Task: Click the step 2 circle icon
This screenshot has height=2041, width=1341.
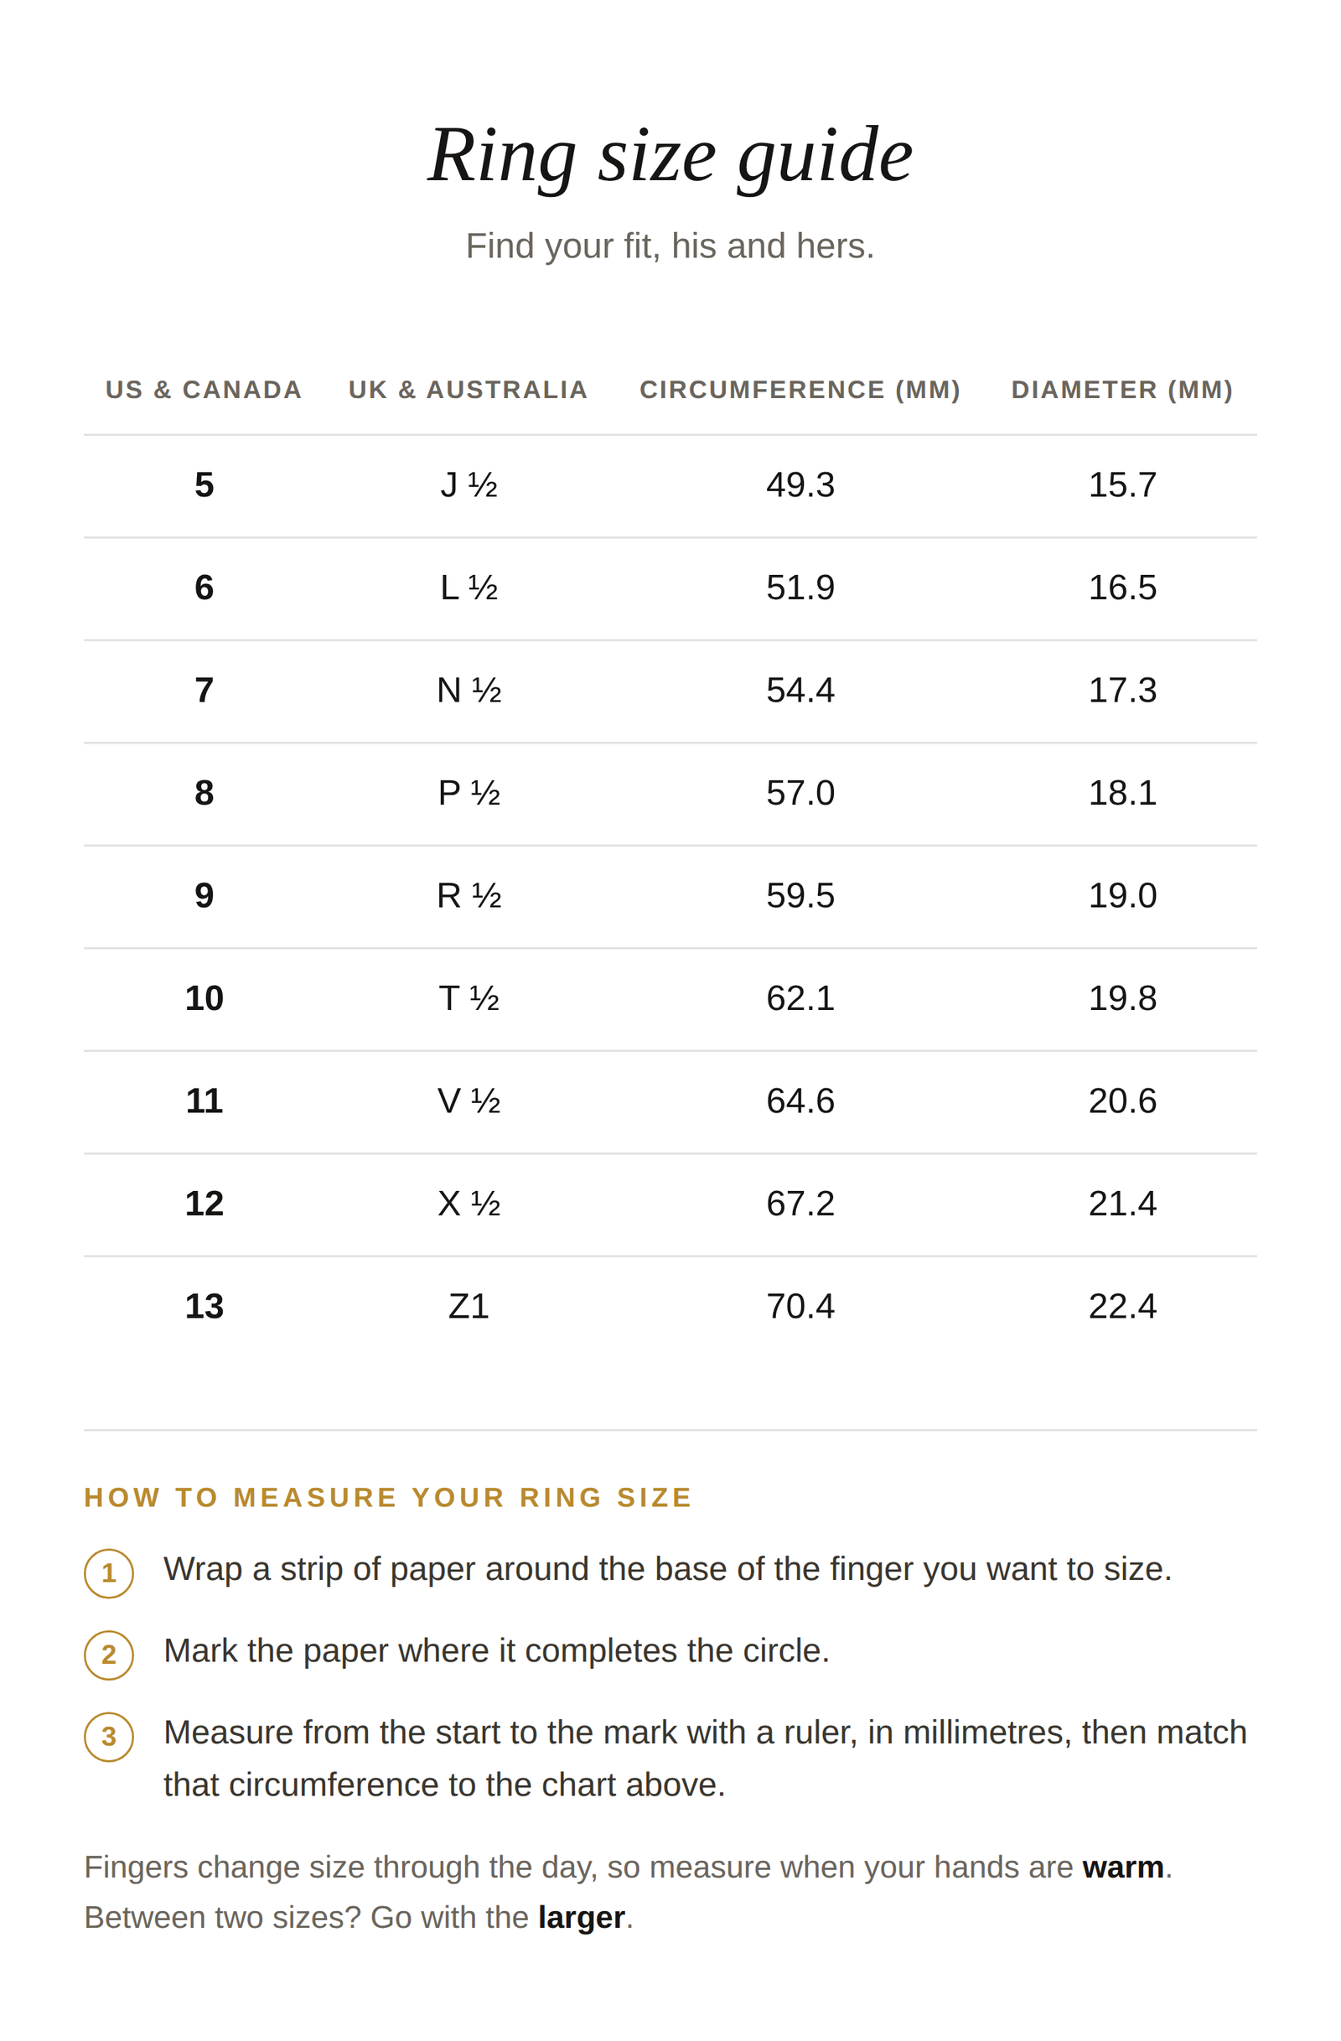Action: coord(109,1655)
